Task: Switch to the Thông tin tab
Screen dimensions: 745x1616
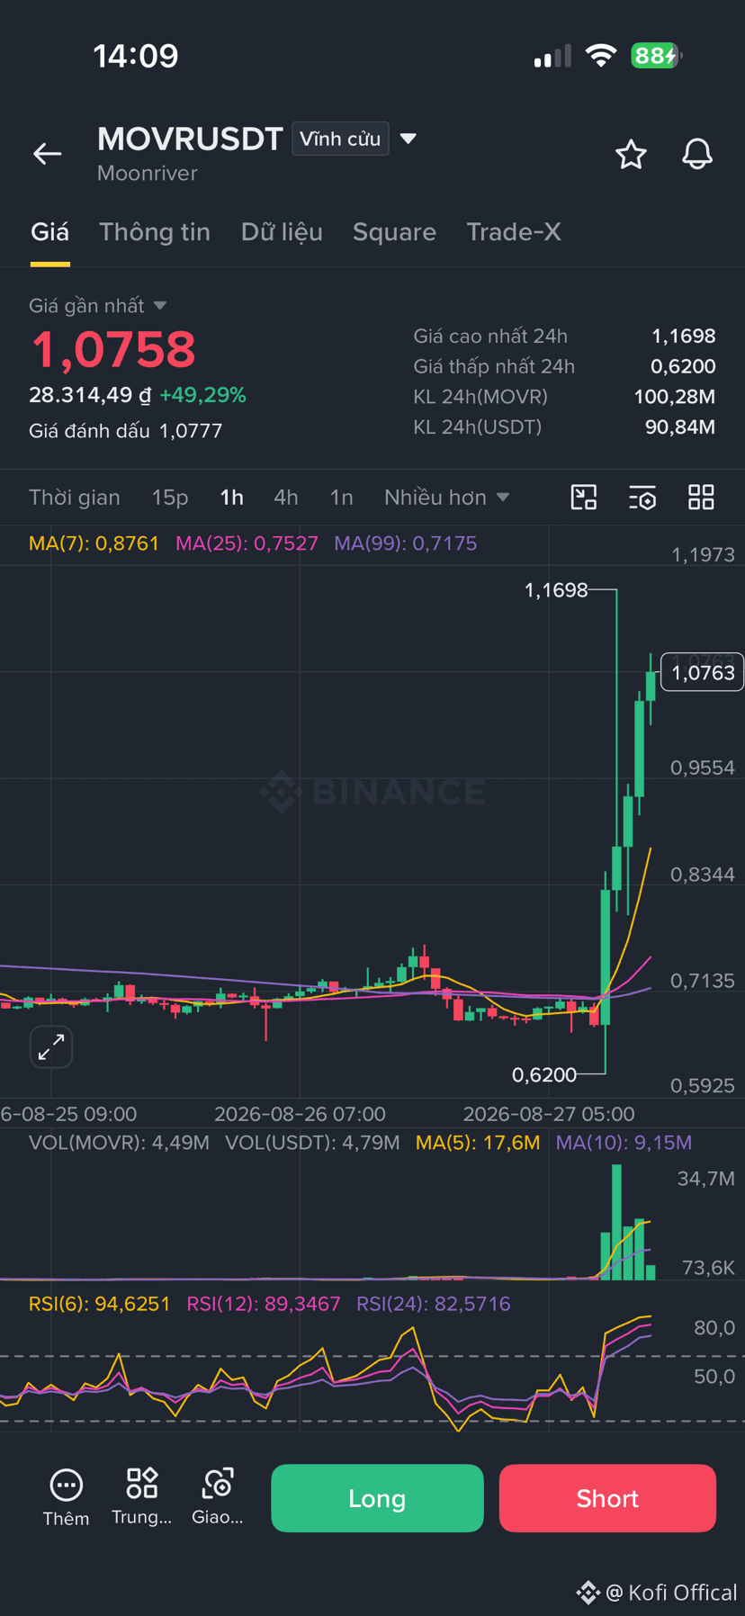Action: pos(155,232)
